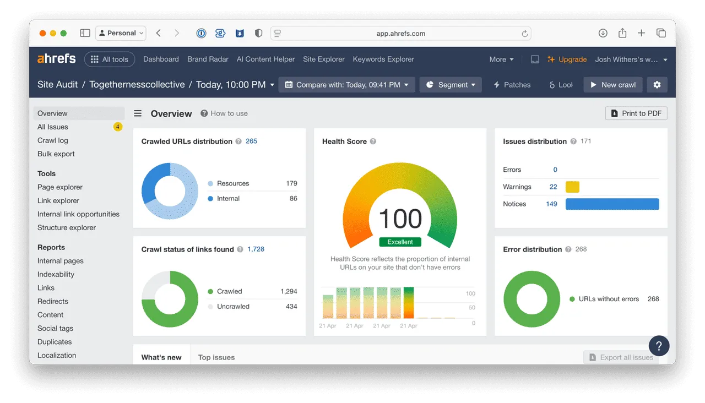Image resolution: width=705 pixels, height=403 pixels.
Task: Open the Josh Withers's account dropdown
Action: pyautogui.click(x=631, y=59)
